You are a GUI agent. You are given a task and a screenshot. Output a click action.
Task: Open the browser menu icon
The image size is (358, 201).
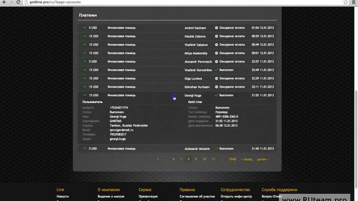[x=354, y=2]
